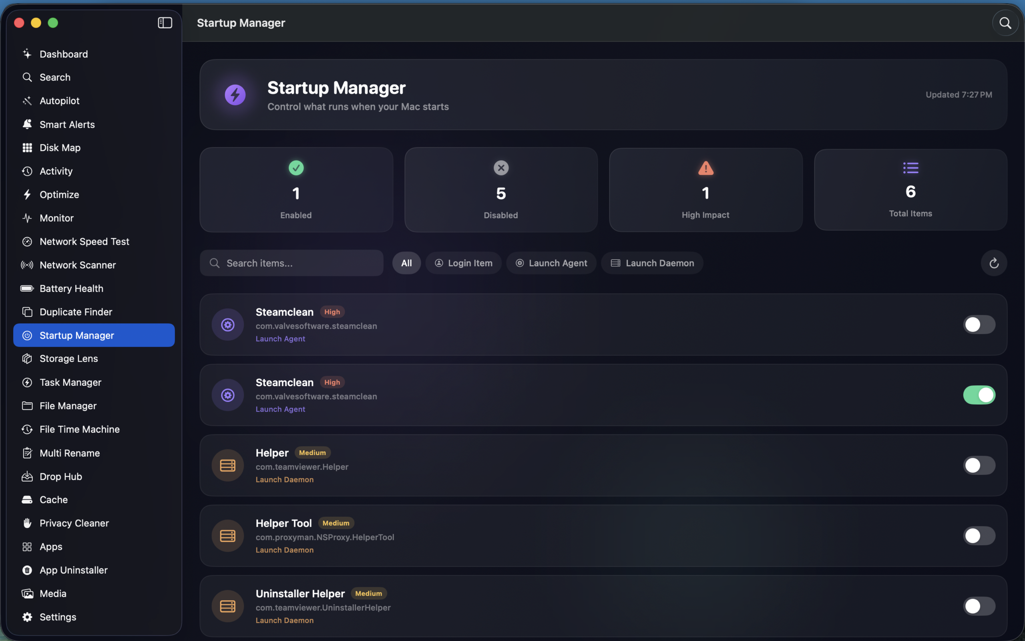Open Drop Hub
Image resolution: width=1025 pixels, height=641 pixels.
[94, 476]
